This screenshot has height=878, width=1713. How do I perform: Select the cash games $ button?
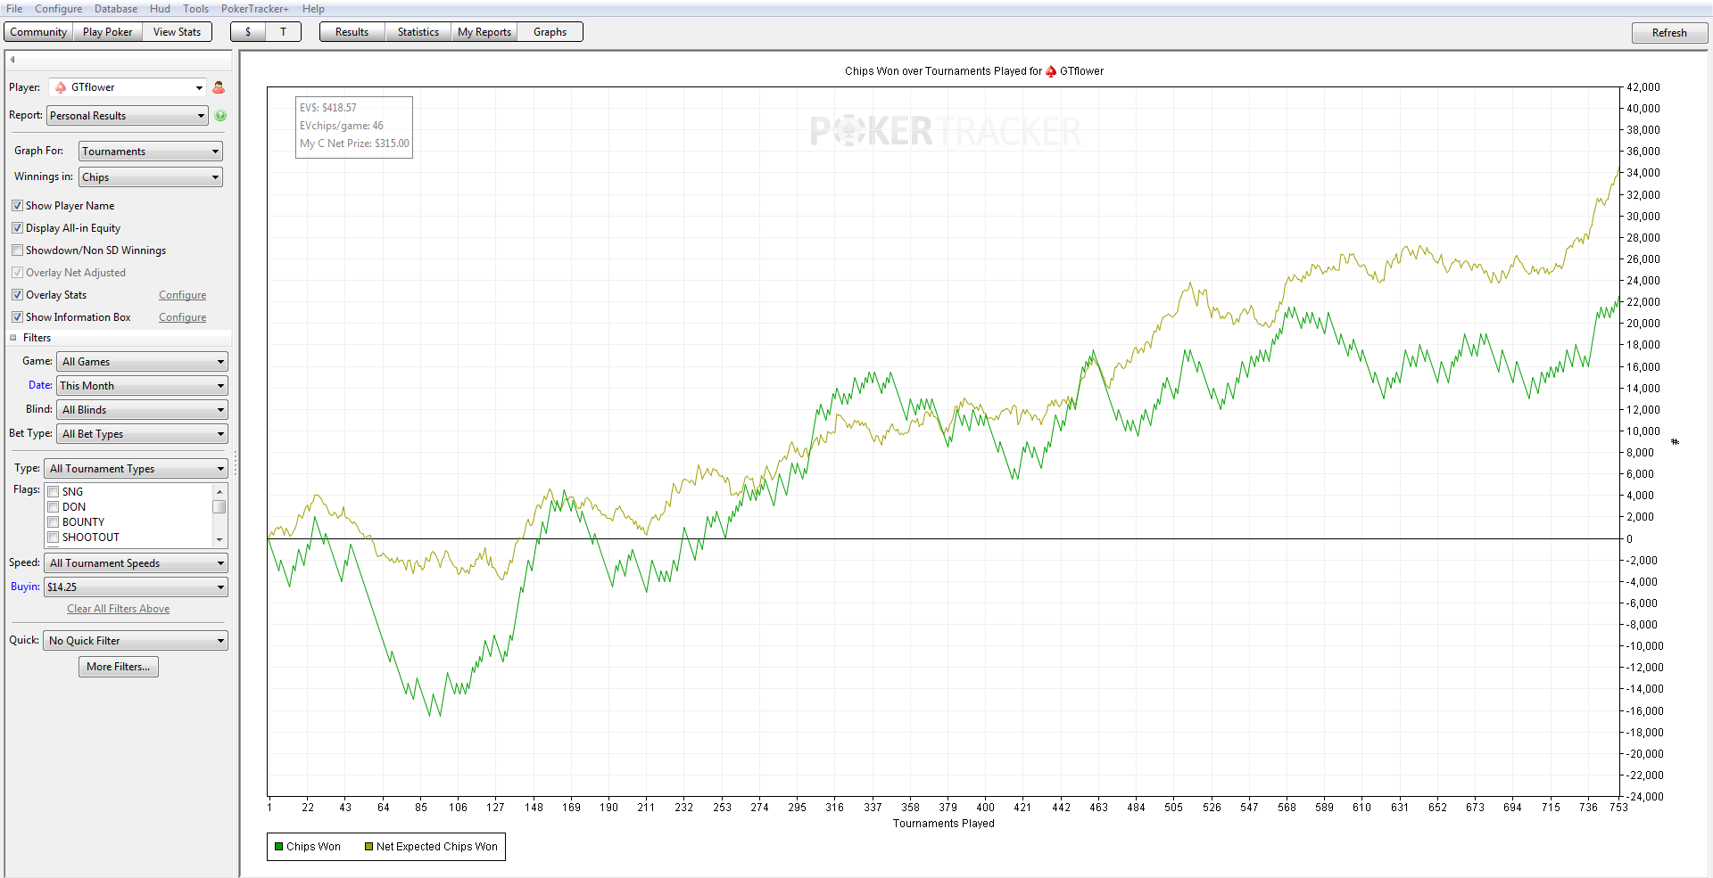tap(248, 32)
